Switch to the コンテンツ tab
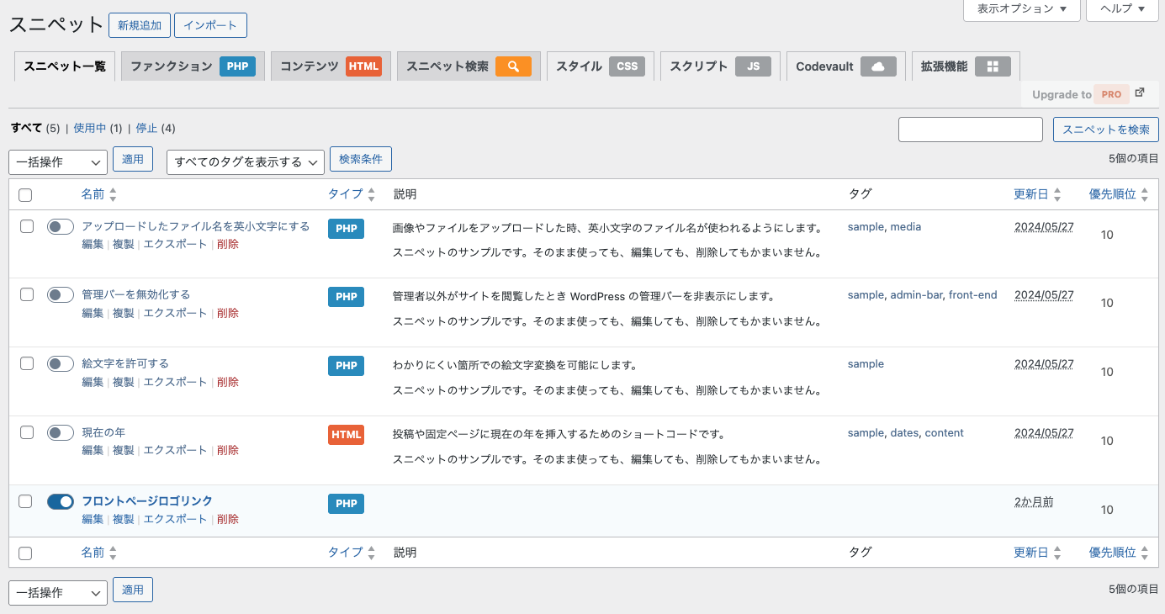Screen dimensions: 1165x614 point(330,66)
